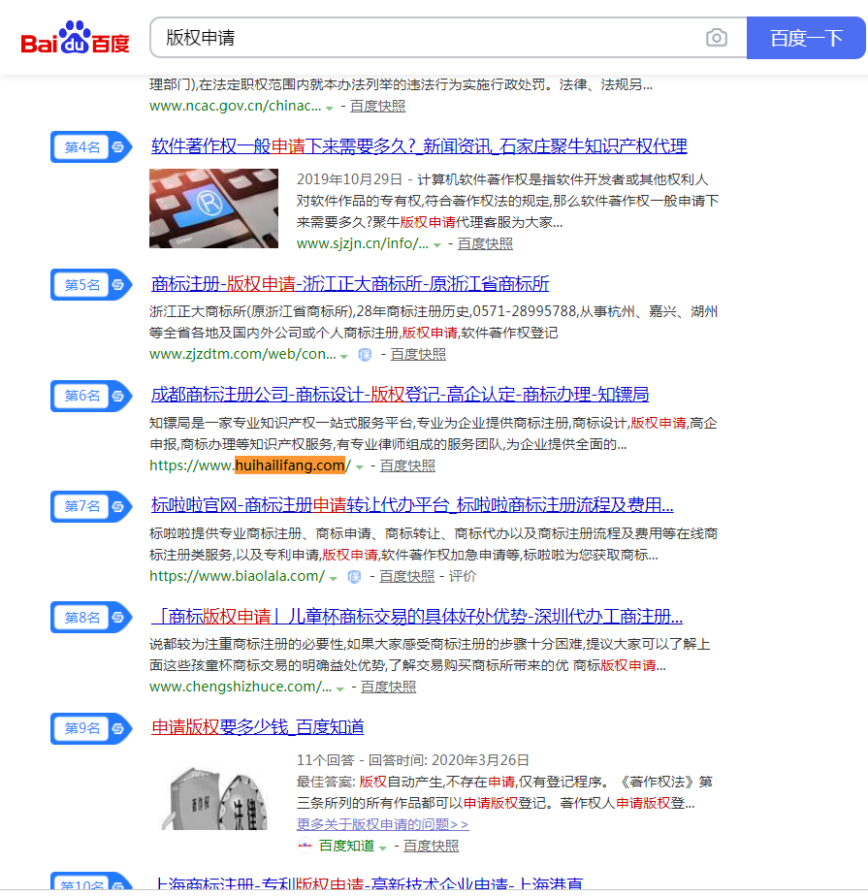Click the 第5名 rank badge
This screenshot has height=896, width=868.
[x=91, y=284]
